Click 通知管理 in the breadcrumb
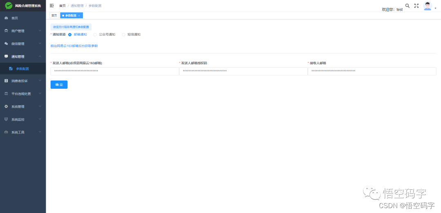441x213 pixels. tap(77, 6)
